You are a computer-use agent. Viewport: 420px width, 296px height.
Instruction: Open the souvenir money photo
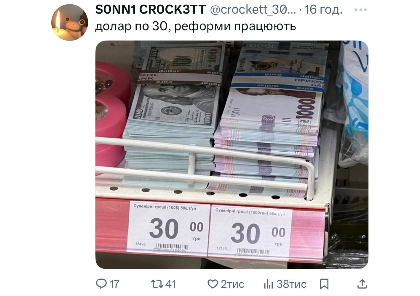232,155
